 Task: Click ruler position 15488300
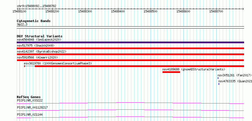85,11
